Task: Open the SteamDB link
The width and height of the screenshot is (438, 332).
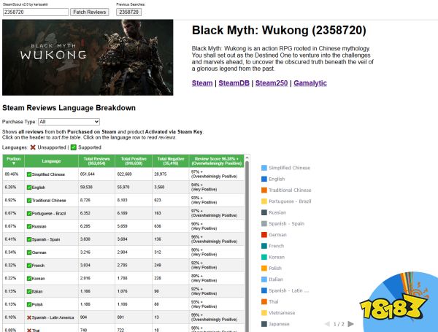Action: coord(234,83)
